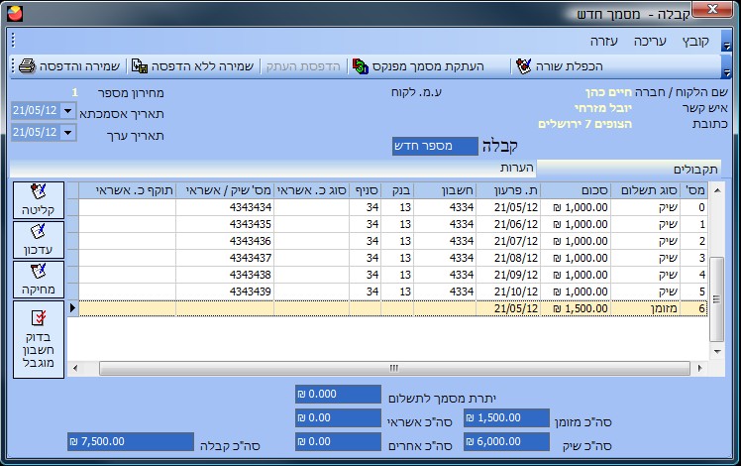741x466 pixels.
Task: Click שמירה והדפסה toolbar label
Action: (x=79, y=66)
